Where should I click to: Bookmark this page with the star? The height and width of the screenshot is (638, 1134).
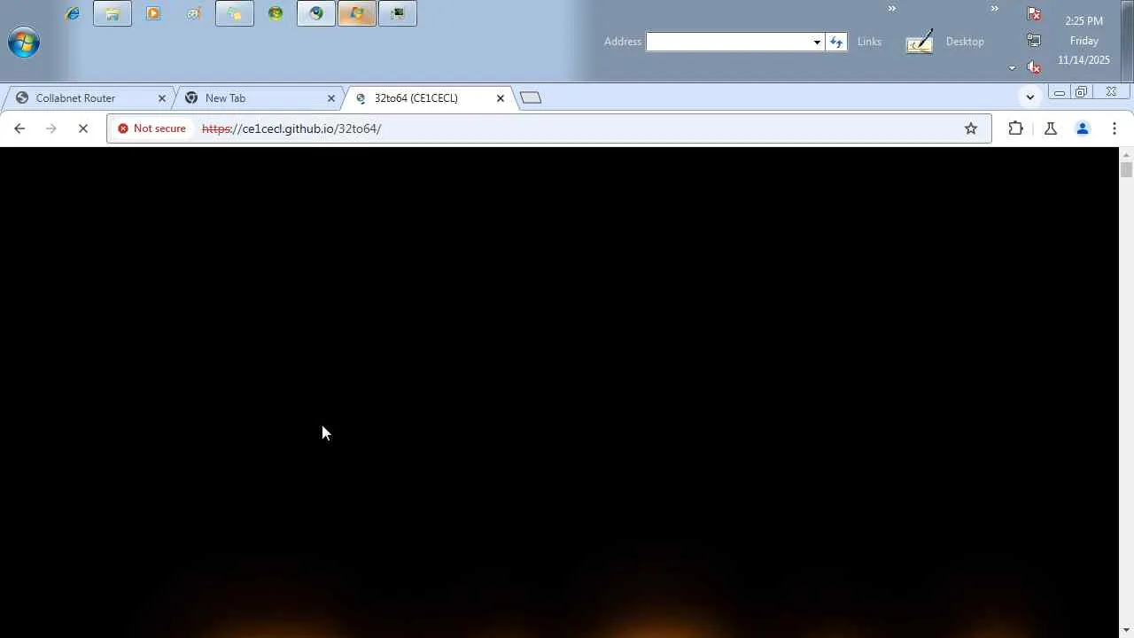pyautogui.click(x=971, y=128)
